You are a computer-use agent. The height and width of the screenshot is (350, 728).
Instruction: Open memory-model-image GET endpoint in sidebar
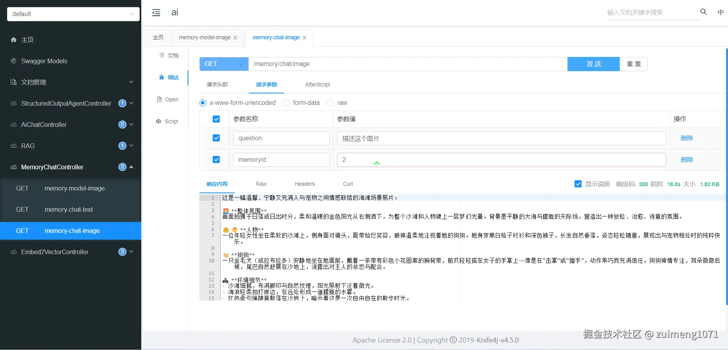[71, 188]
